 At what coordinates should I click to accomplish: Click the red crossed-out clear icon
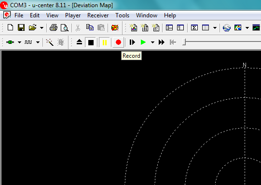click(x=115, y=27)
